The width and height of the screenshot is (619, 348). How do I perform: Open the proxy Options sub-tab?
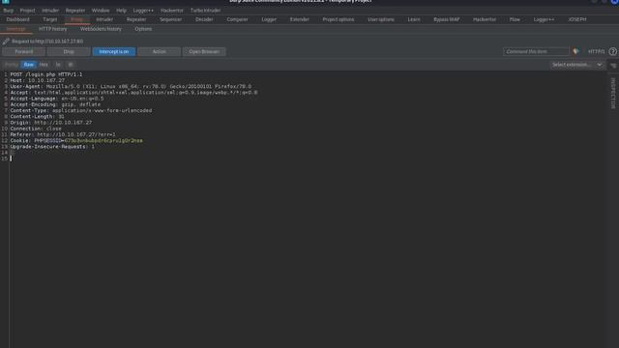[143, 29]
